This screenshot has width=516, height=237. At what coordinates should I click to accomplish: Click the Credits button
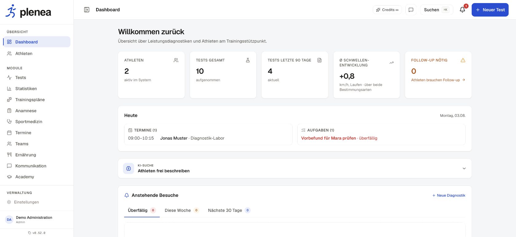tap(387, 10)
